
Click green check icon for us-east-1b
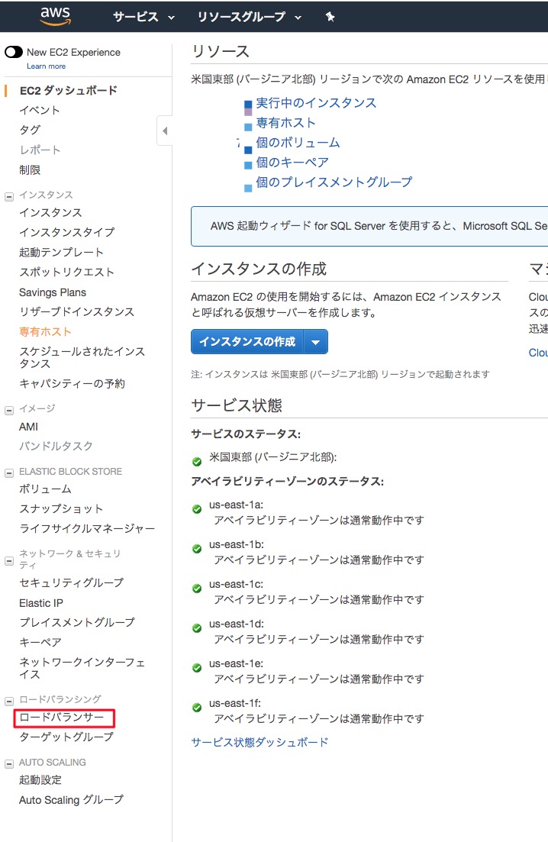click(x=197, y=549)
